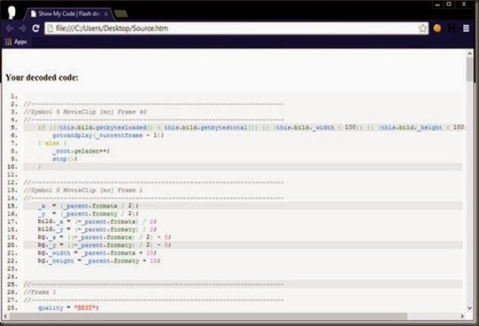Click the vertical scrollbar down arrow
This screenshot has height=326, width=479.
coord(469,308)
